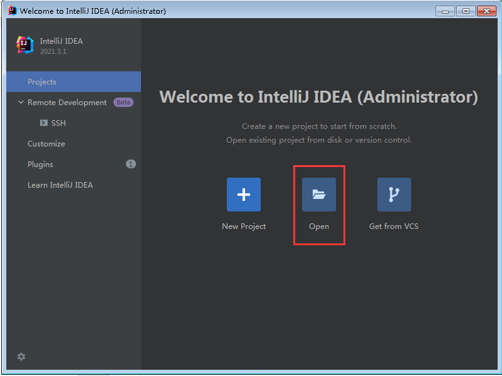Click the 'Open existing project from disk' text

click(x=319, y=140)
